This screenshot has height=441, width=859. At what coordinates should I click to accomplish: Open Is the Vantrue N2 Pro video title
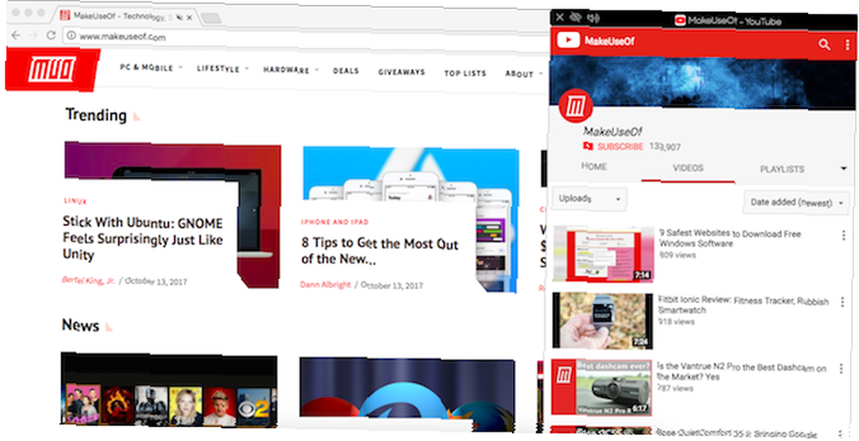pyautogui.click(x=740, y=372)
